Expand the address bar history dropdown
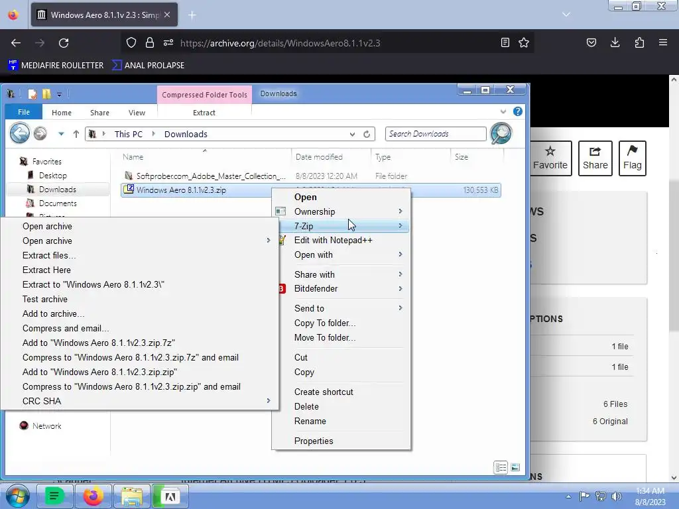Screen dimensions: 679x509 tap(353, 134)
